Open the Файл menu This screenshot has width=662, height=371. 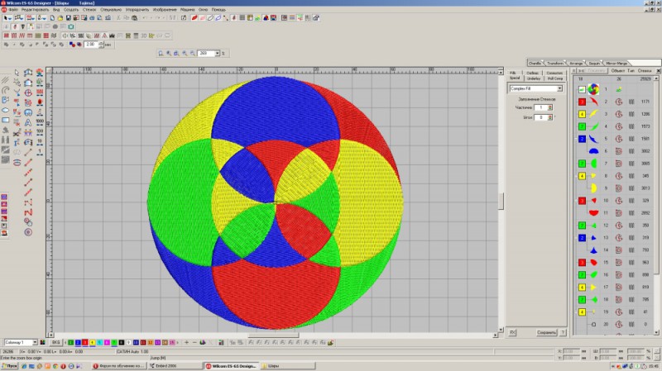(x=13, y=9)
